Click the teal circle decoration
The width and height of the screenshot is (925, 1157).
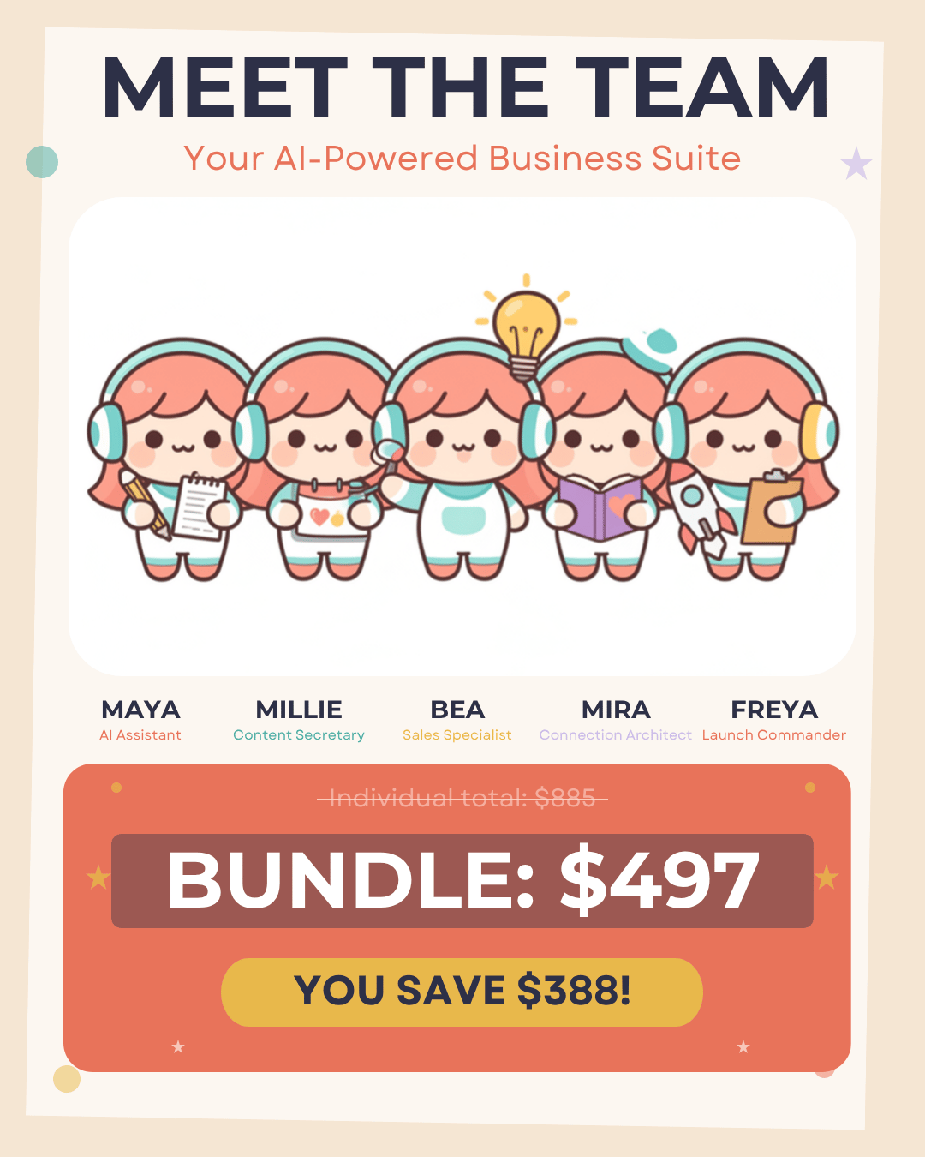click(x=42, y=161)
